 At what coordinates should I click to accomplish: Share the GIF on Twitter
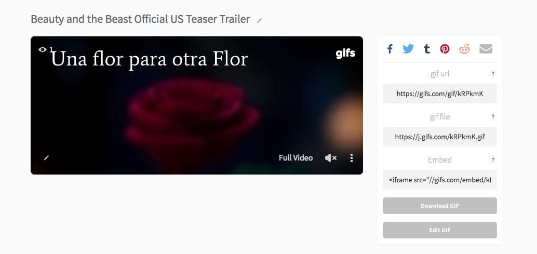[408, 49]
